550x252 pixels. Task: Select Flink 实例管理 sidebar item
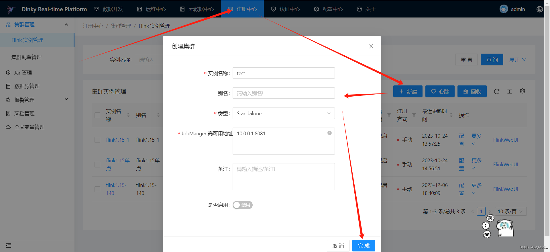click(37, 40)
